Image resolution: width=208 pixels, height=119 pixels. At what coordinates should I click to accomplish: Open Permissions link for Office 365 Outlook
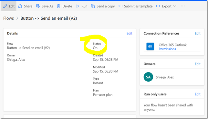[167, 49]
